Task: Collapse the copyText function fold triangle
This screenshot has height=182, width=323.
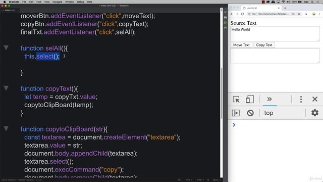Action: (6, 88)
